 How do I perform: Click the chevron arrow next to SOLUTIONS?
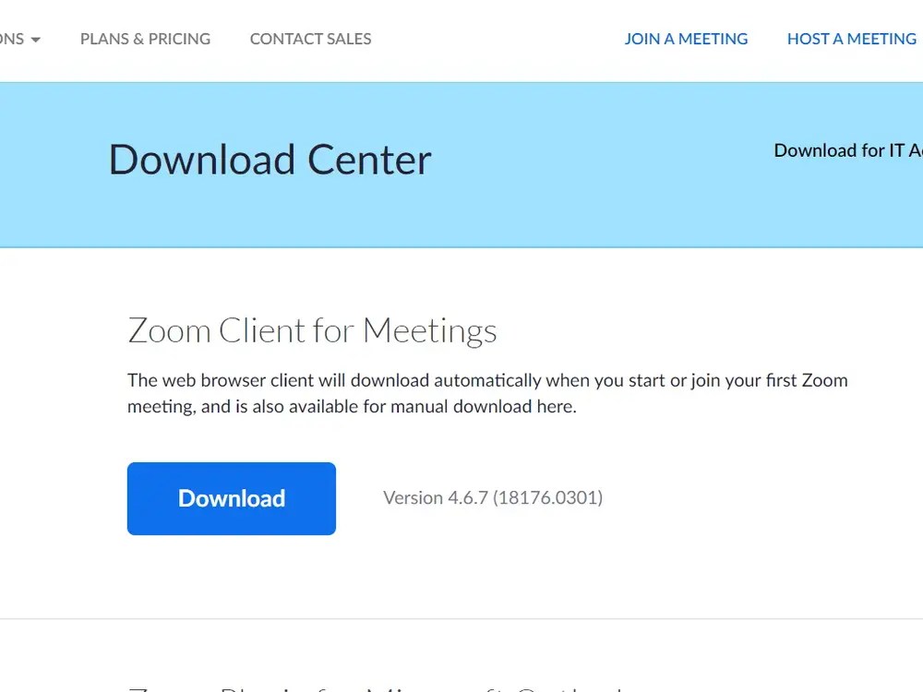pyautogui.click(x=34, y=40)
